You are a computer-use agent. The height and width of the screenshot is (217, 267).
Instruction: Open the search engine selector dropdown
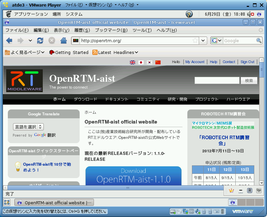216,41
